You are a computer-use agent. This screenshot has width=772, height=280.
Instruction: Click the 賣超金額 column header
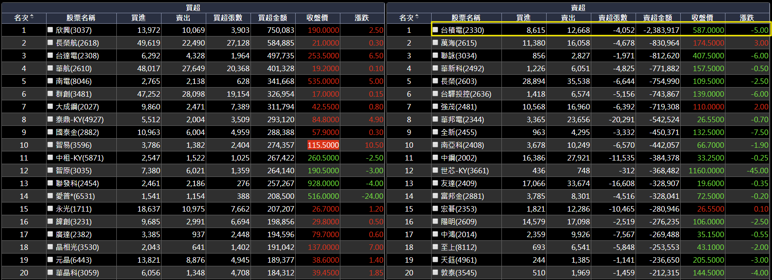pos(657,18)
